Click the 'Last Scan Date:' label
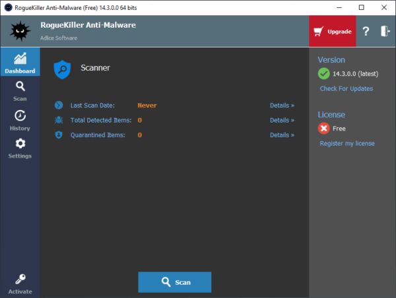 (x=92, y=105)
